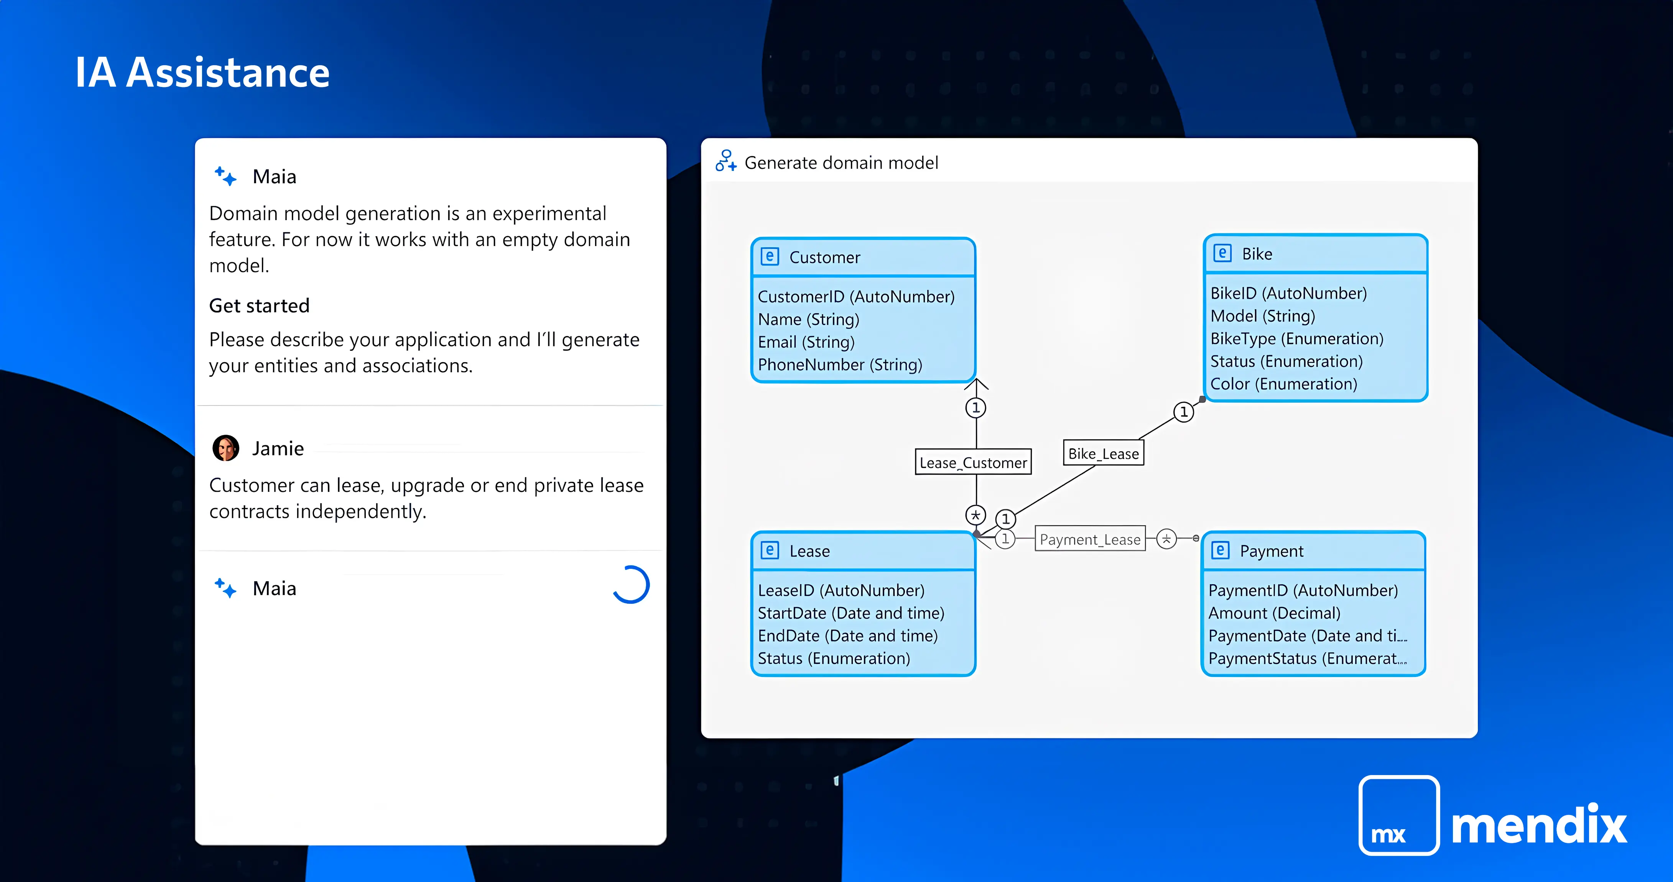Click the Payment_Lease association label
Viewport: 1673px width, 882px height.
[x=1090, y=539]
